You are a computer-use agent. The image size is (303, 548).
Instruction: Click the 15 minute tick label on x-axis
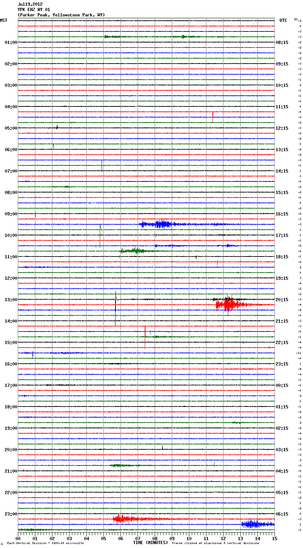point(274,539)
